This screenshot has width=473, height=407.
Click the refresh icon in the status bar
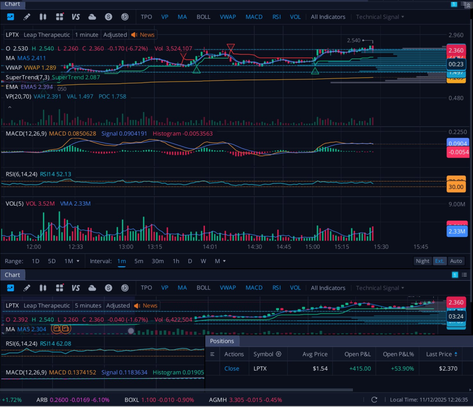click(374, 400)
